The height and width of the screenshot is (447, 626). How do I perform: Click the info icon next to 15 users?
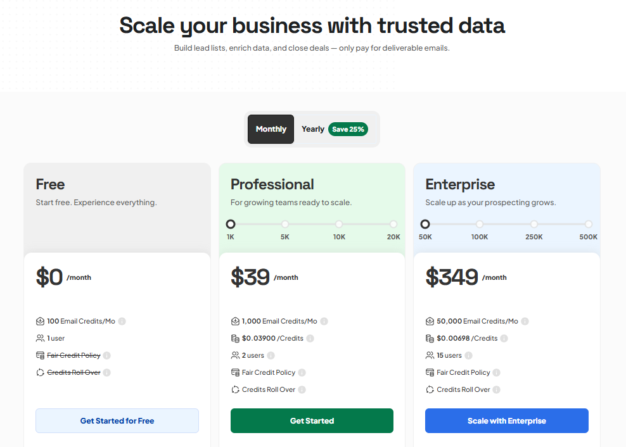[x=468, y=355]
